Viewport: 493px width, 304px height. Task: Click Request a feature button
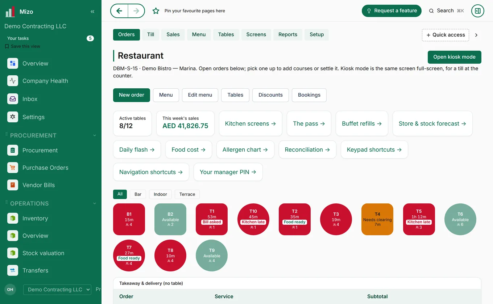391,11
